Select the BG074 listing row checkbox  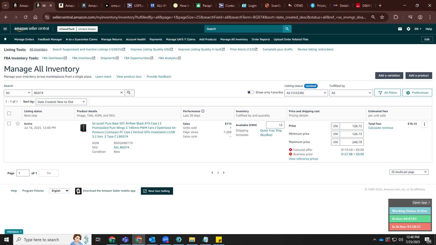click(x=9, y=124)
